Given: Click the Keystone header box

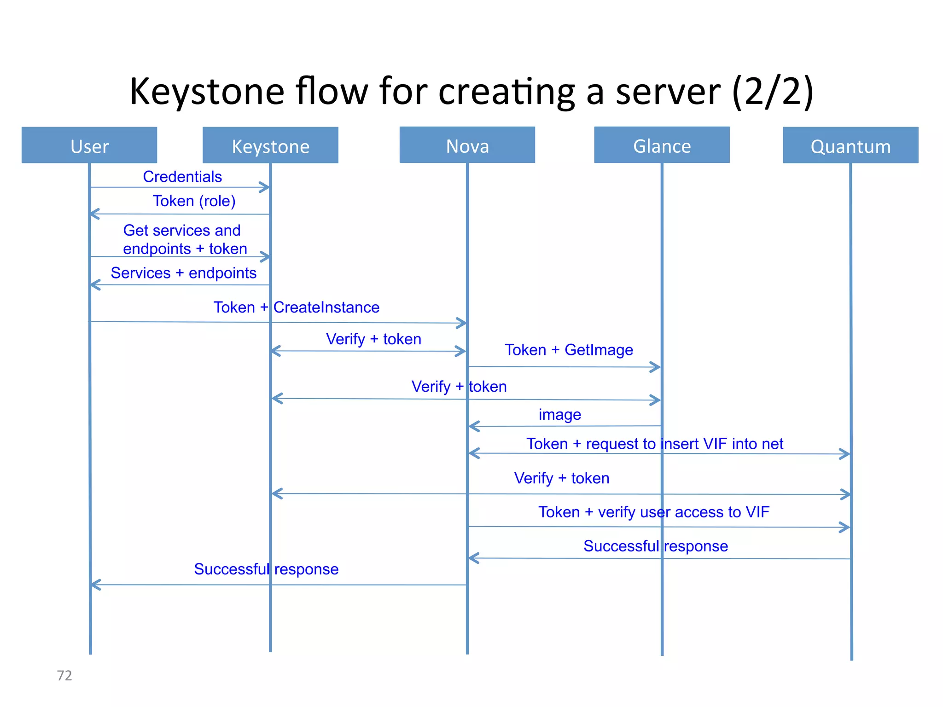Looking at the screenshot, I should click(270, 145).
